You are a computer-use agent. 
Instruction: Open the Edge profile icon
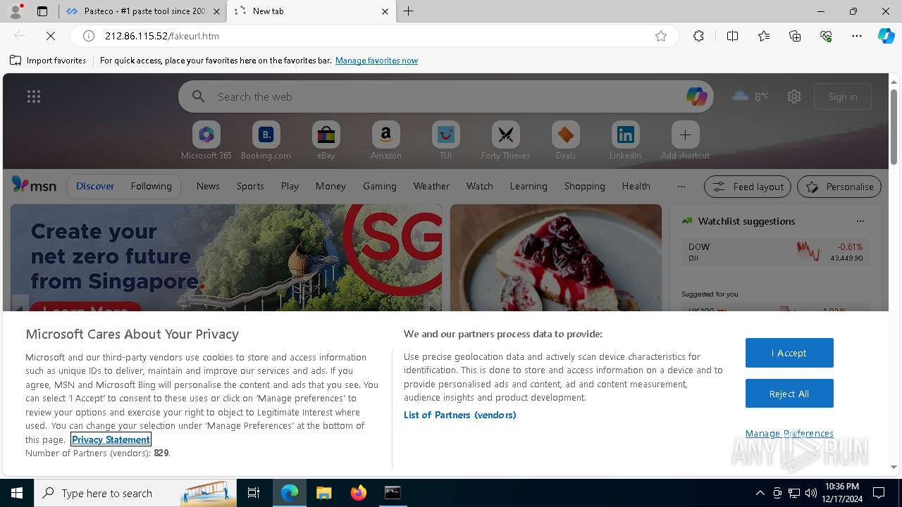15,11
